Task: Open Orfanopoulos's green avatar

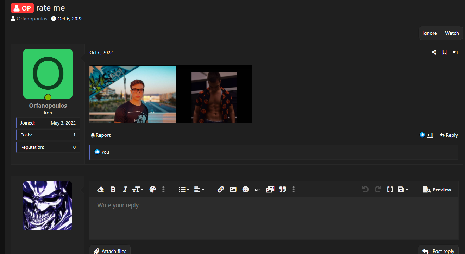Action: pos(48,74)
